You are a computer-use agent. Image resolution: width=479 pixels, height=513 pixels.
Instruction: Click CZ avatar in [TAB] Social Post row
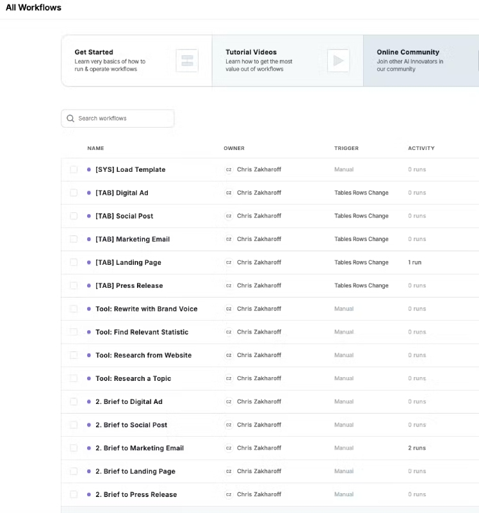click(x=229, y=216)
